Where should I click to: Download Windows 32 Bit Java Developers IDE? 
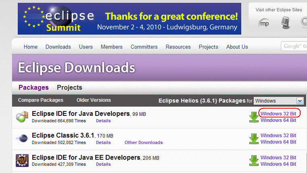[278, 114]
